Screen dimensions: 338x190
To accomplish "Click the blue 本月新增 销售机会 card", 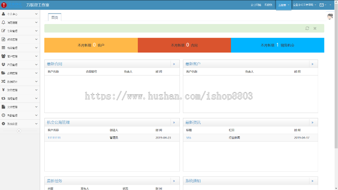I will [278, 45].
